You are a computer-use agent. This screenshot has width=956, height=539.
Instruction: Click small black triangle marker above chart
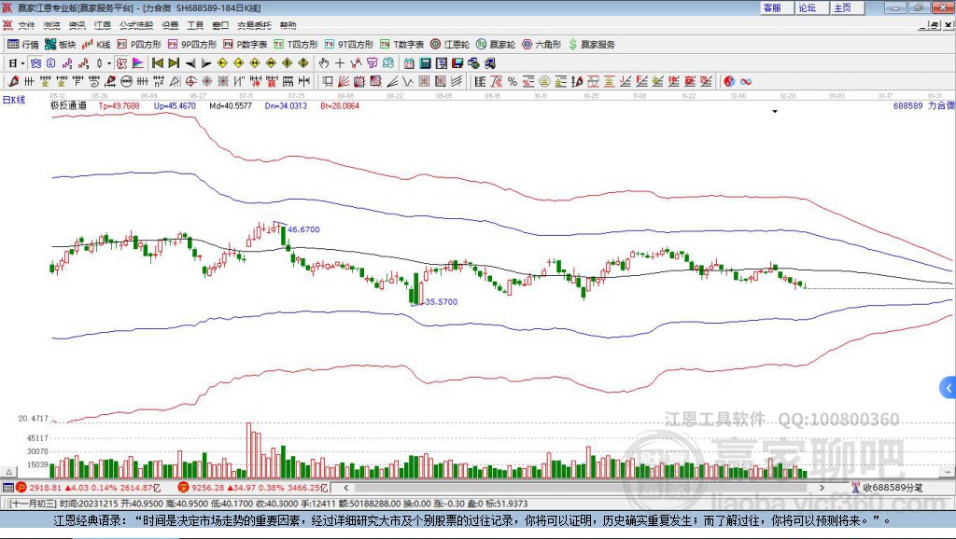(x=775, y=112)
